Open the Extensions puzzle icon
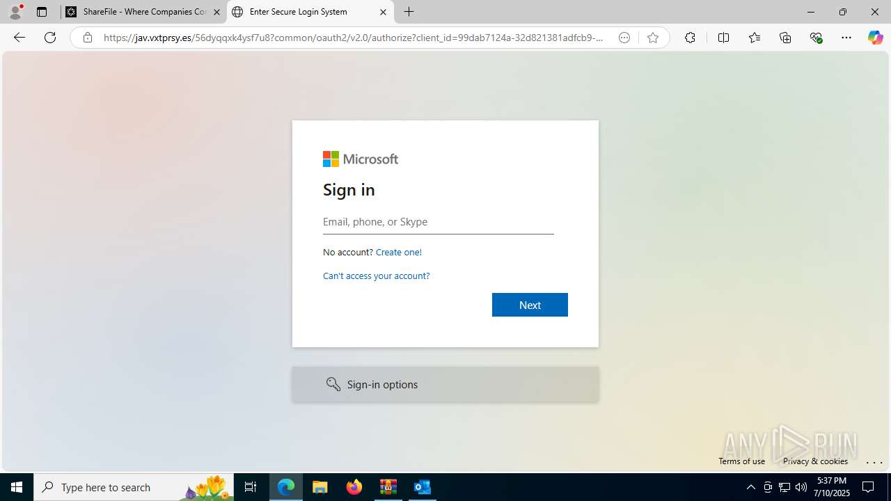 690,38
